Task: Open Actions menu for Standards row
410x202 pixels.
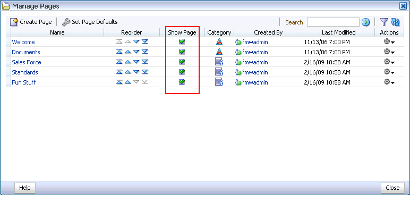Action: (389, 72)
